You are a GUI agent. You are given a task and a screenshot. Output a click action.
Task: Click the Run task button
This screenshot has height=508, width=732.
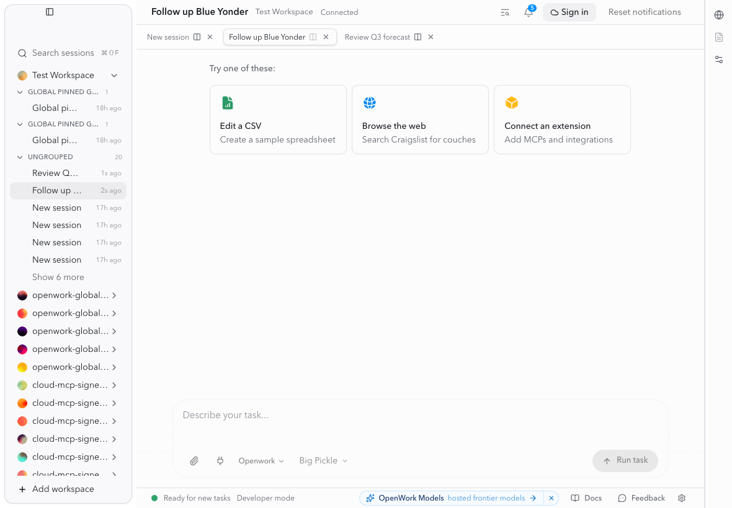pos(625,461)
